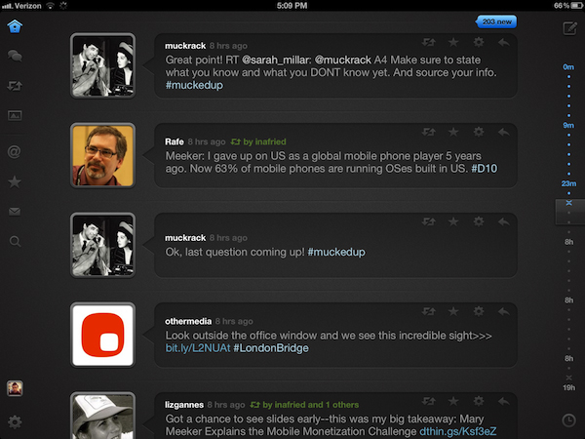Favorite muckrack's 'Great point!' tweet
The height and width of the screenshot is (439, 585).
pyautogui.click(x=453, y=42)
